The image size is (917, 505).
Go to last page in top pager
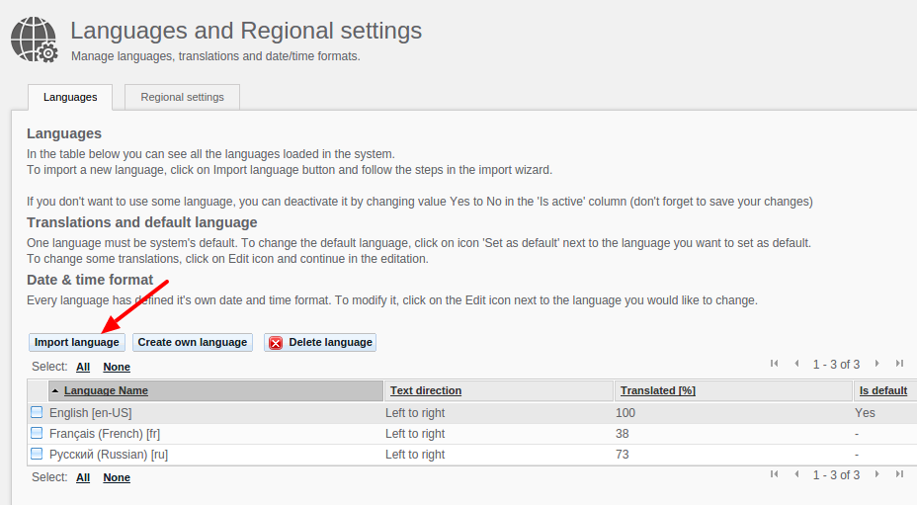pyautogui.click(x=899, y=364)
